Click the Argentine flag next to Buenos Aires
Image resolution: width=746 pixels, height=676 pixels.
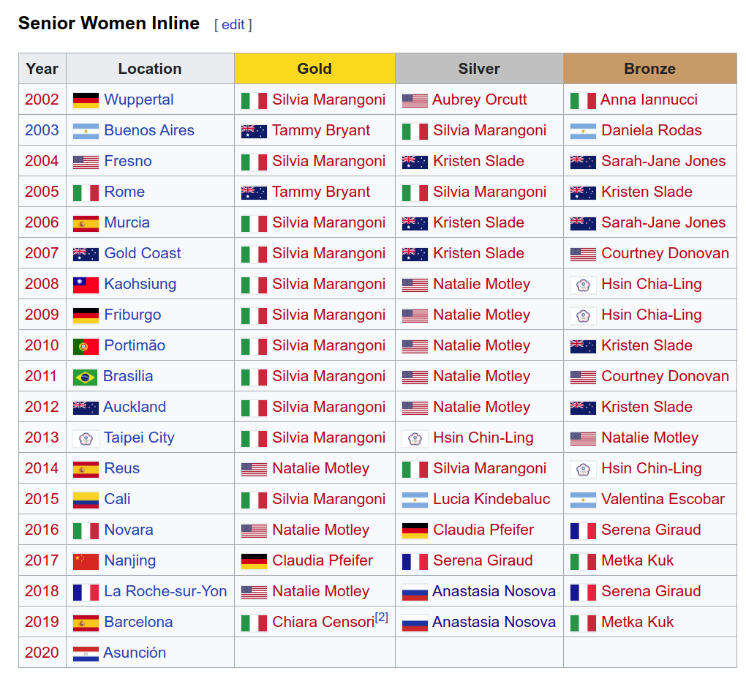tap(86, 131)
